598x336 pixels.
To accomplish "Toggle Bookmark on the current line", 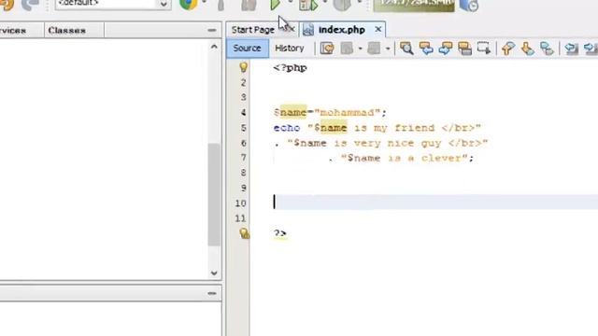I will coord(547,49).
